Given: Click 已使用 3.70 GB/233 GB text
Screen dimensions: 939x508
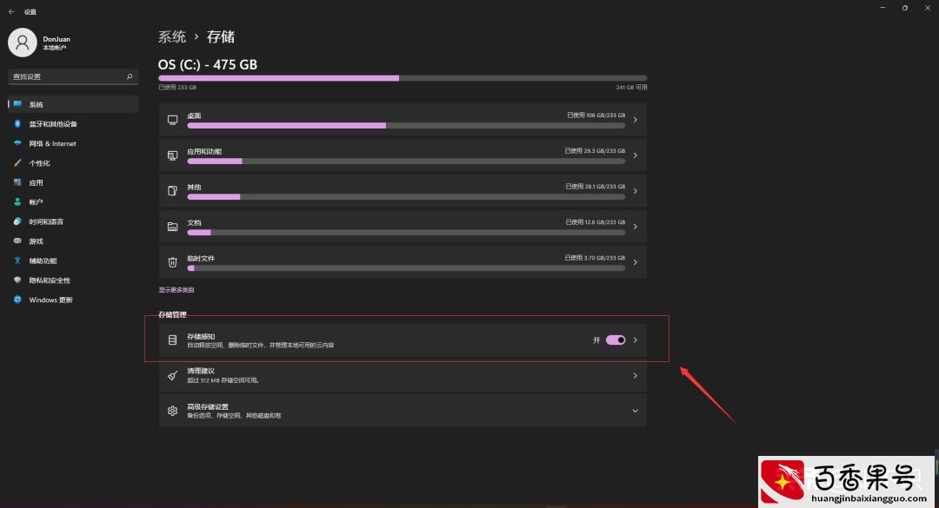Looking at the screenshot, I should point(595,257).
